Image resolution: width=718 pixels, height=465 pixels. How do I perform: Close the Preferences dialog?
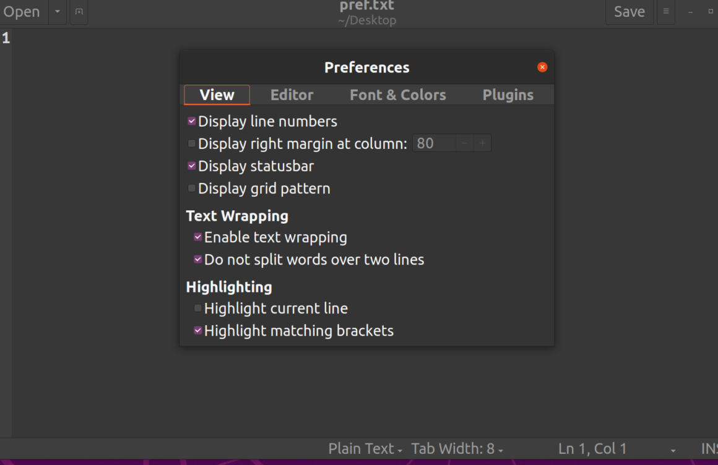click(x=542, y=67)
